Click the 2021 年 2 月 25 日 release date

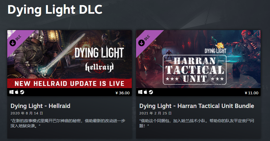pyautogui.click(x=155, y=113)
